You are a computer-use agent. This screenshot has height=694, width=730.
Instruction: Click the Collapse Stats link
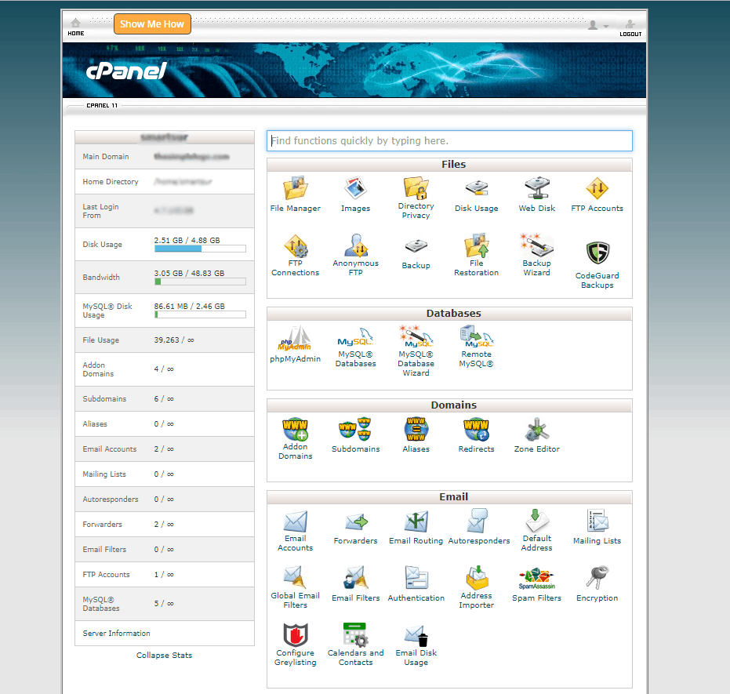point(165,655)
